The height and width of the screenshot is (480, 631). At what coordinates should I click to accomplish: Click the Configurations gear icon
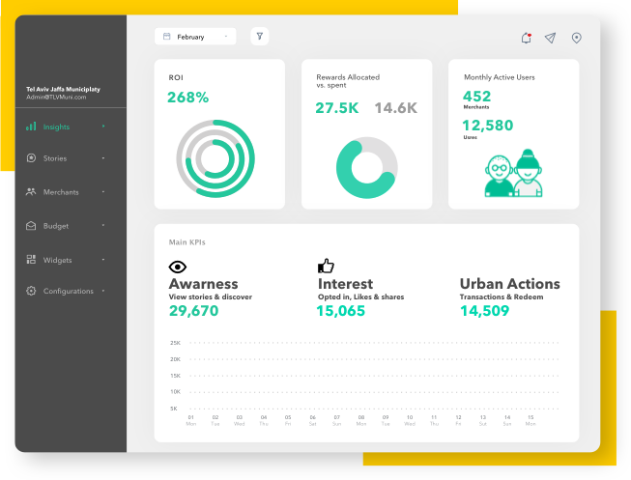[x=31, y=291]
